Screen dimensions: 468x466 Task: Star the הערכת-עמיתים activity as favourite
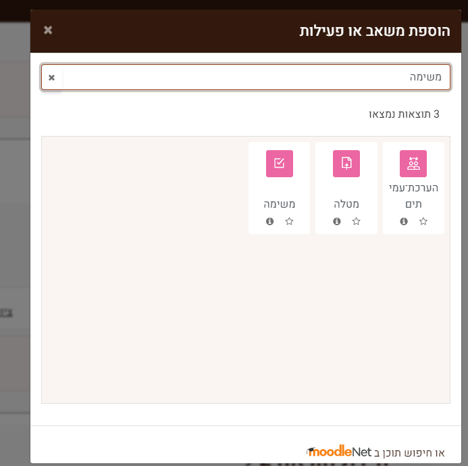click(423, 221)
